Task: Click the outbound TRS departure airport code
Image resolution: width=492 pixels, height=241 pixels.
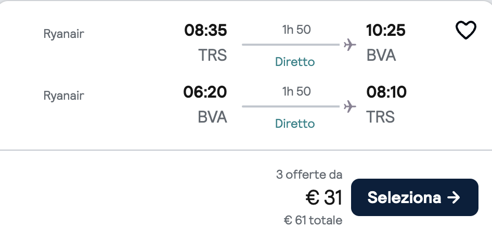Action: click(x=212, y=55)
